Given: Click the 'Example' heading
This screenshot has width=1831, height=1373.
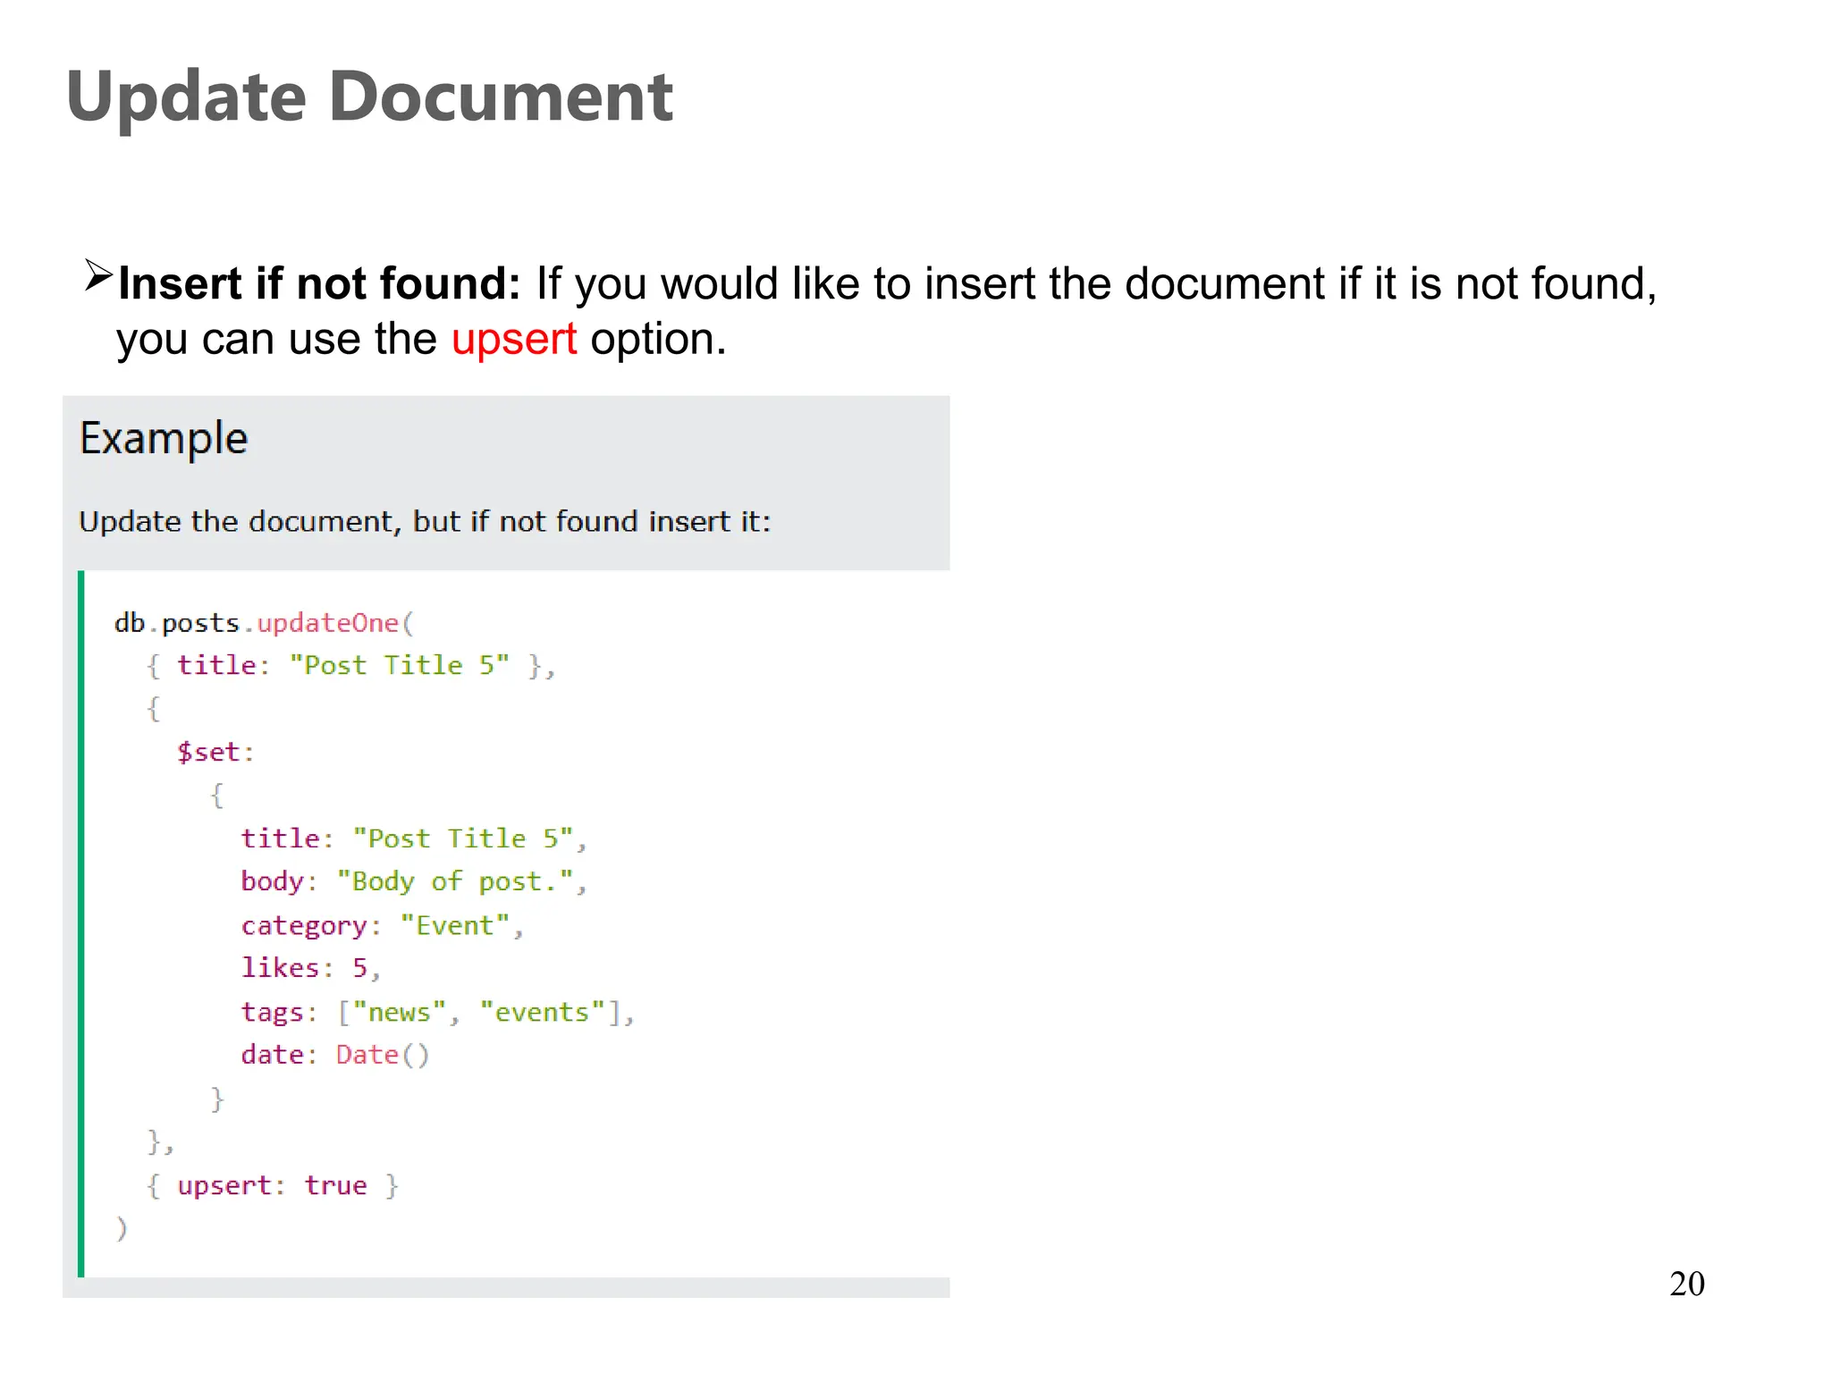Looking at the screenshot, I should (x=164, y=440).
